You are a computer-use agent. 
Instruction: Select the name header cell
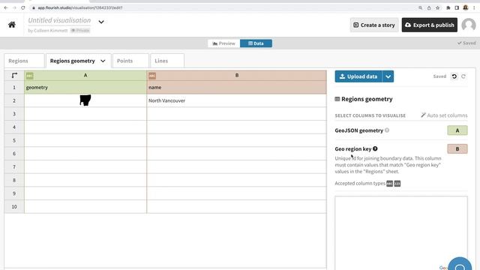click(237, 87)
